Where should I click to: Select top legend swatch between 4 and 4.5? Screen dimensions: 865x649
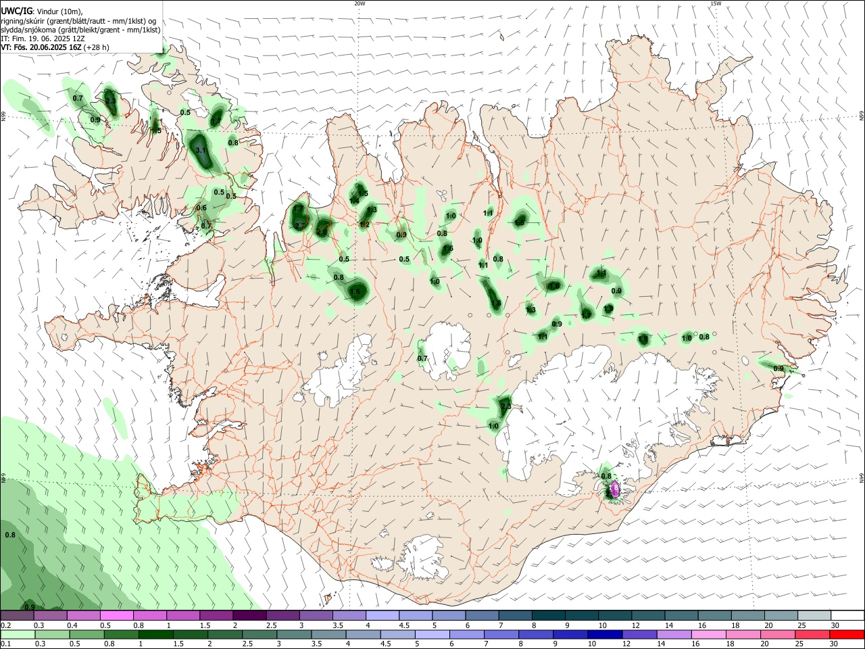[x=382, y=616]
